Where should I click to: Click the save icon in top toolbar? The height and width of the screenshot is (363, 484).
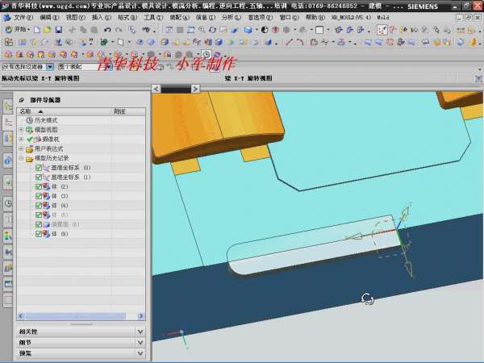[59, 29]
